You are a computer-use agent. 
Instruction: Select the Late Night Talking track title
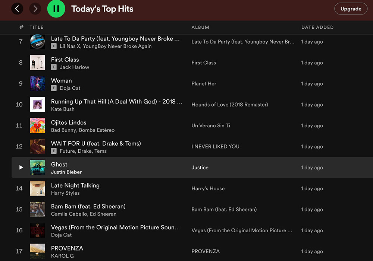pos(75,185)
